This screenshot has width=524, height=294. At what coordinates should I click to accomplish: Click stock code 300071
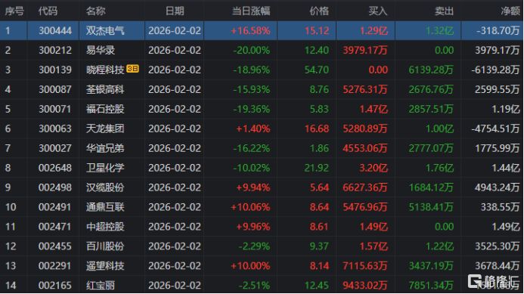click(54, 109)
